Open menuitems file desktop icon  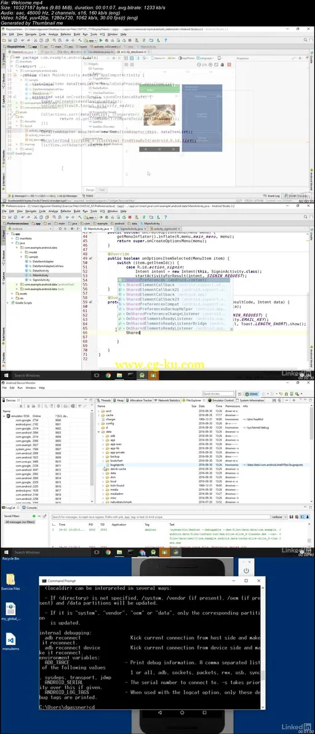(10, 642)
